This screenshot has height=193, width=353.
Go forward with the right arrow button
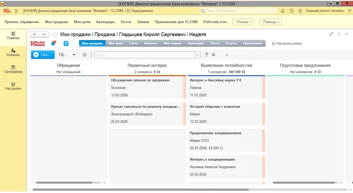pos(44,34)
